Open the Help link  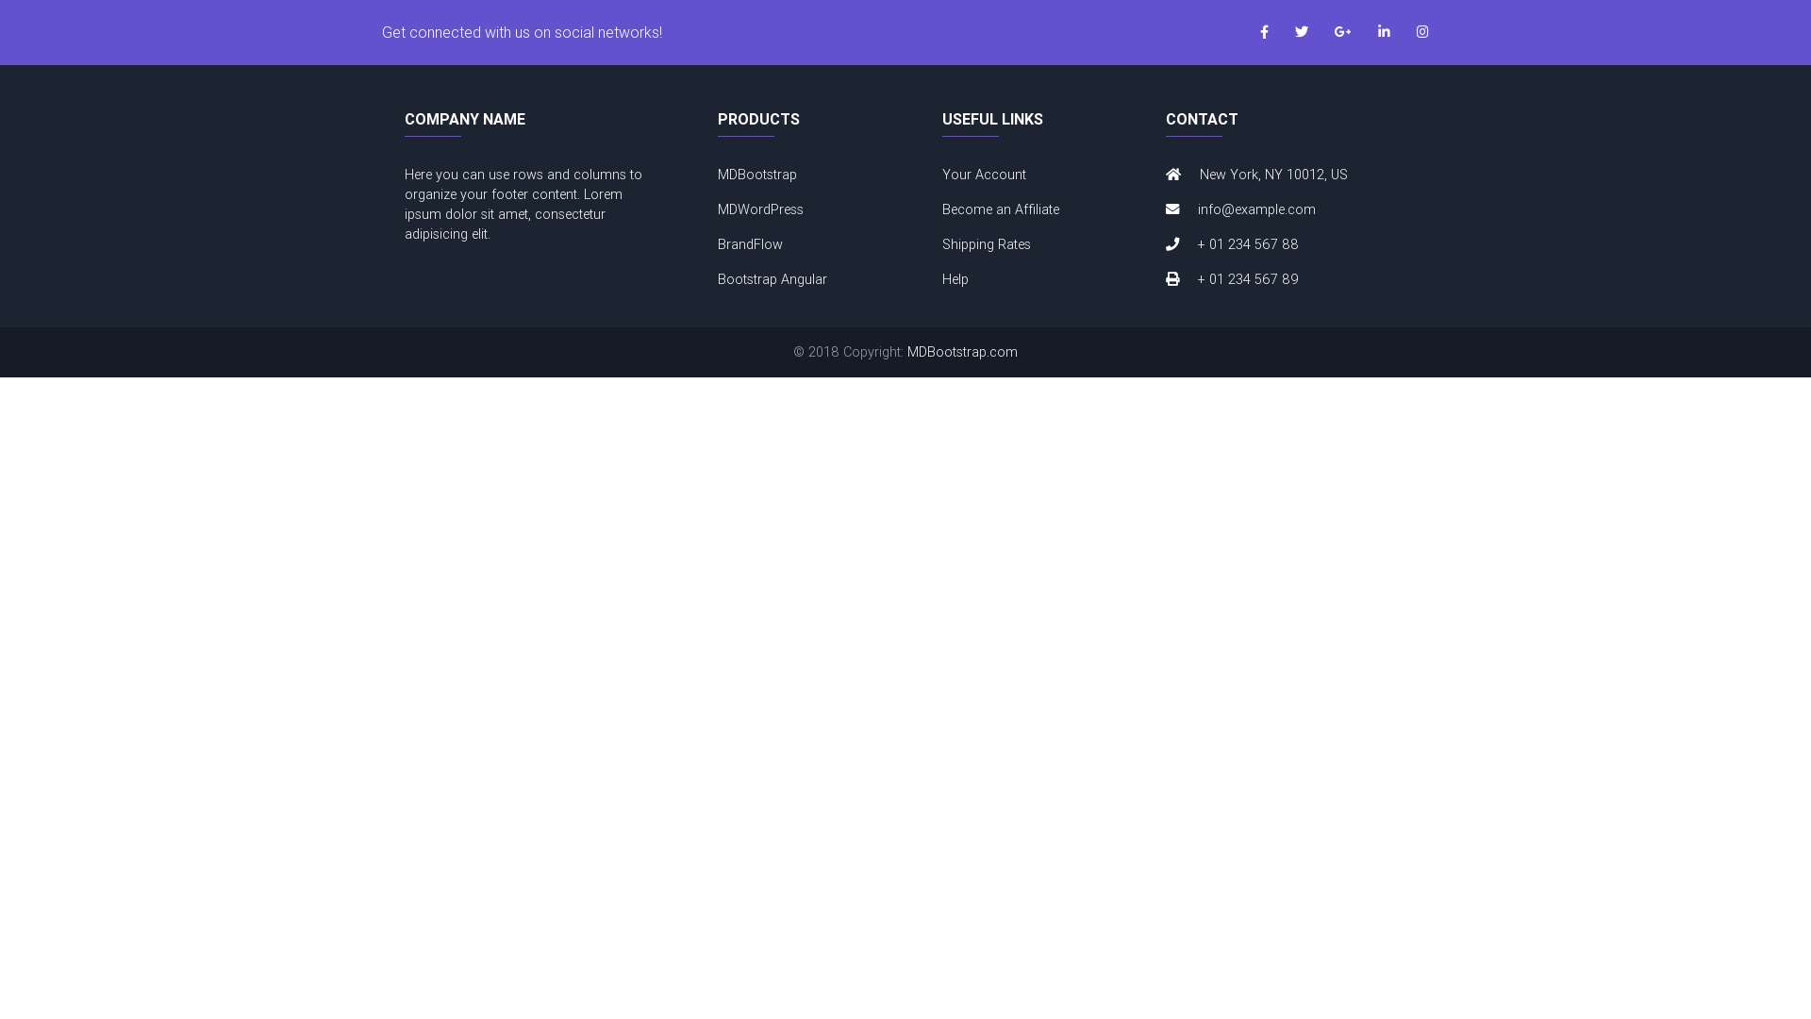955,279
